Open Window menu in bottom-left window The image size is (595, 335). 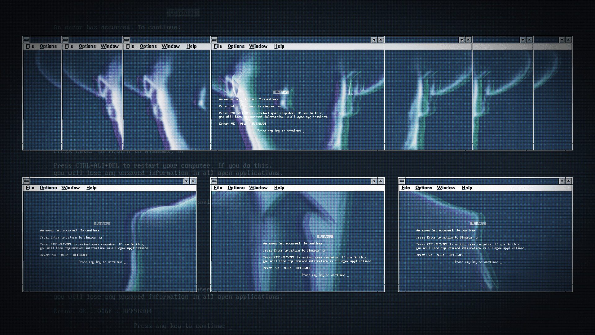(x=70, y=188)
